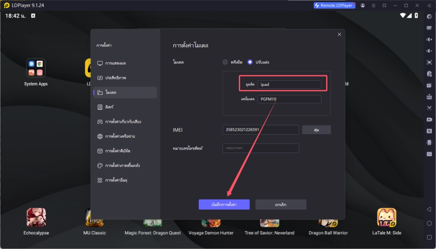Close the settings dialog with X
436x249 pixels.
pos(339,34)
